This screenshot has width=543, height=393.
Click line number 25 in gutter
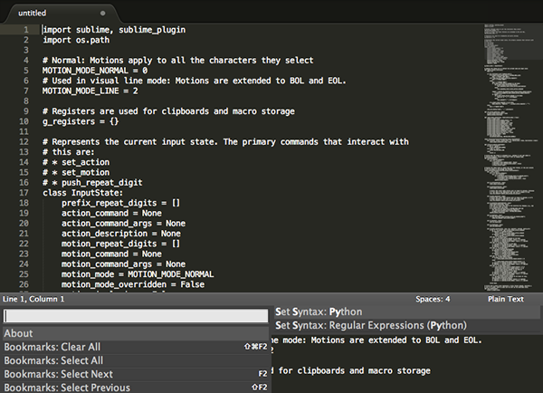(x=24, y=274)
